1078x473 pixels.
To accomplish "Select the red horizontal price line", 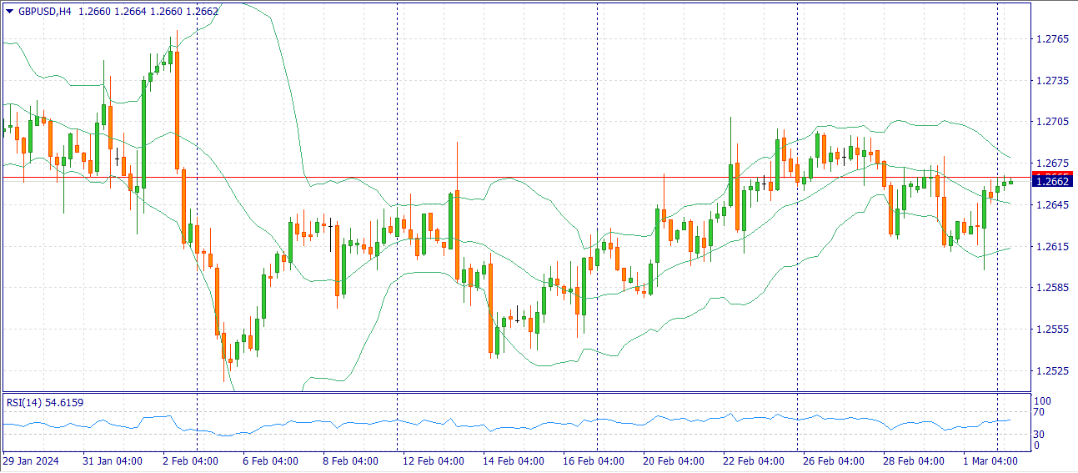I will [x=500, y=178].
